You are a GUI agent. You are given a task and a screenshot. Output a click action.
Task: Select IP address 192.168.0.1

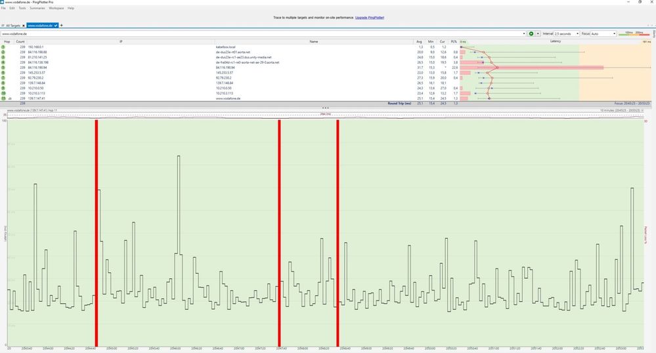[x=35, y=47]
